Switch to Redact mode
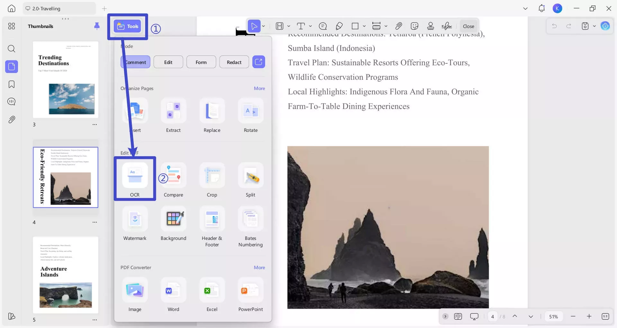The height and width of the screenshot is (328, 617). [x=234, y=62]
